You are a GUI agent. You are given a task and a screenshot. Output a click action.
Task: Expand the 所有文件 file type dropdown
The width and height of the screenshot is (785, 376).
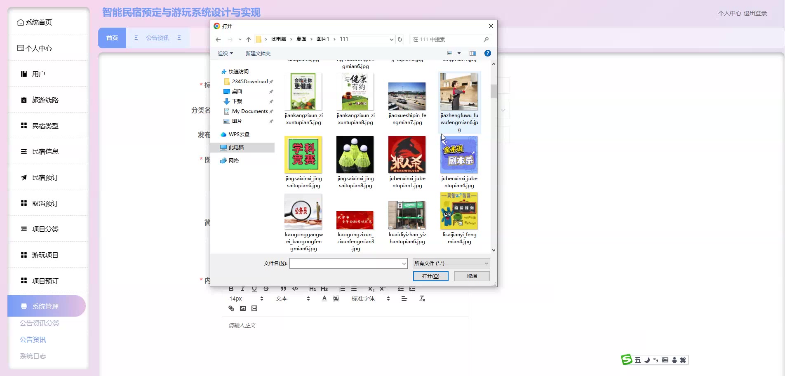tap(451, 263)
